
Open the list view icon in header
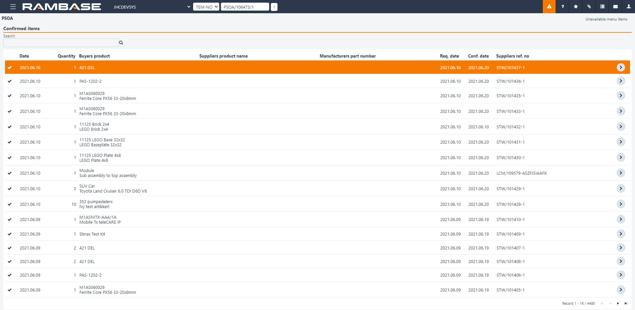(x=602, y=7)
